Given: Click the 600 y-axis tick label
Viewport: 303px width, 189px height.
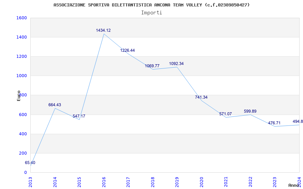Looking at the screenshot, I should point(23,115).
